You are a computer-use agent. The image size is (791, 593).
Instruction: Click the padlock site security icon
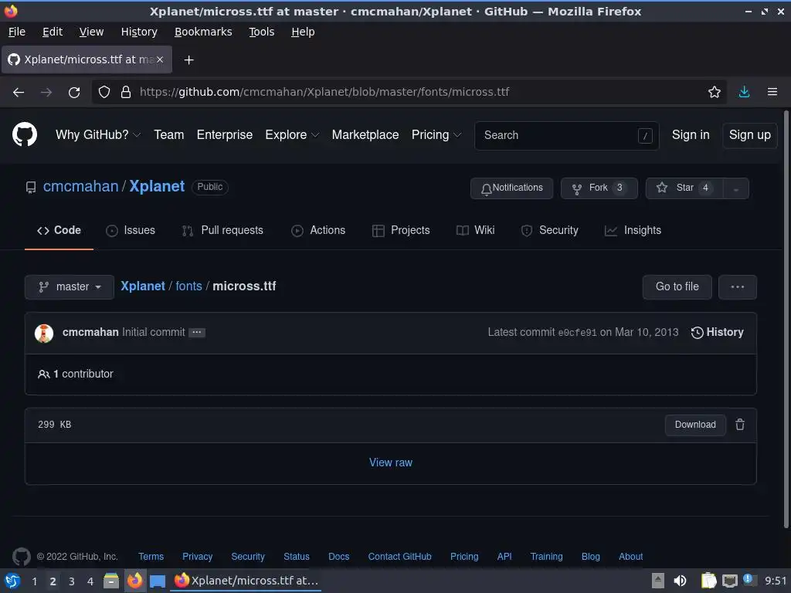(x=126, y=93)
